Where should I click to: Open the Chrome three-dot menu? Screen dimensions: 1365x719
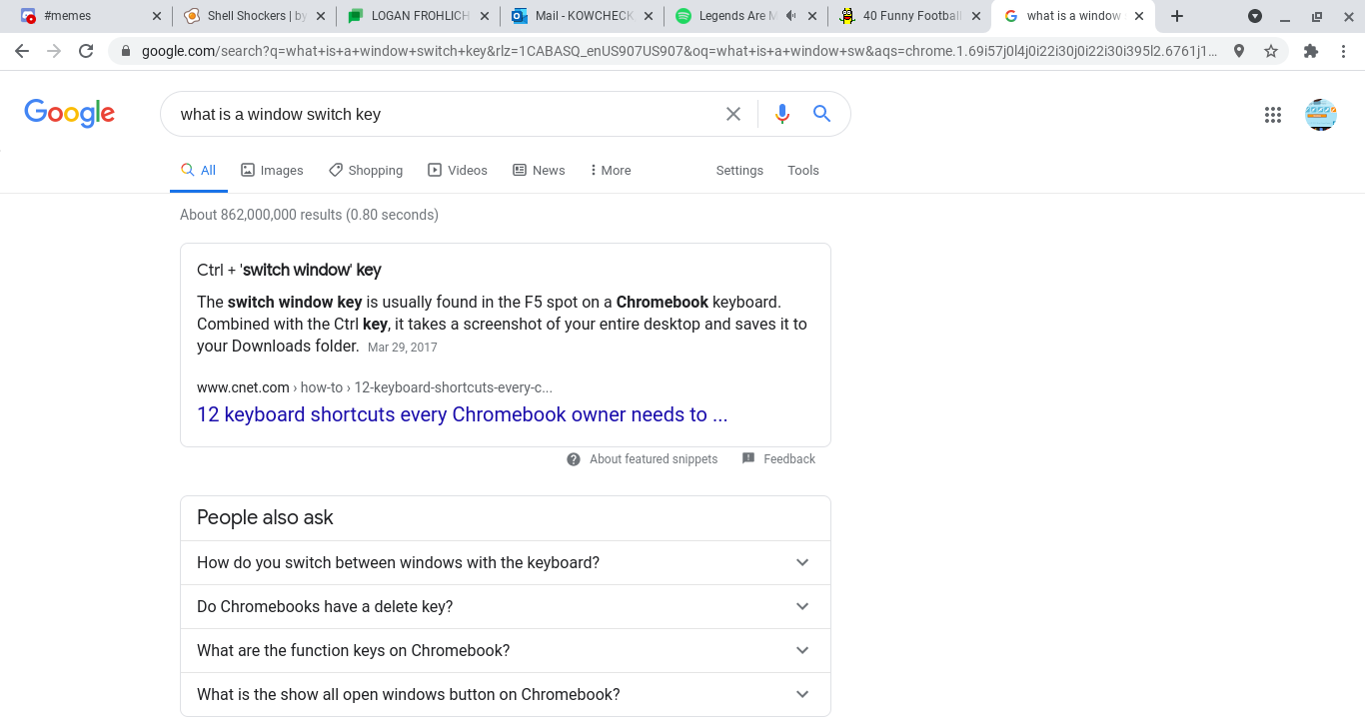click(1343, 51)
